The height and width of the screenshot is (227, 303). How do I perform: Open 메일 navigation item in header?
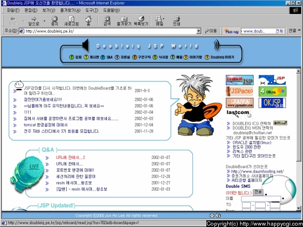176,57
